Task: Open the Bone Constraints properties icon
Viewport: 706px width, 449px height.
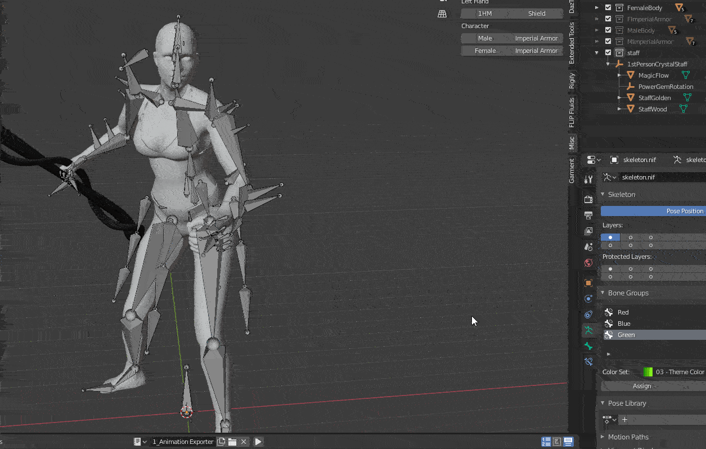Action: (x=588, y=361)
